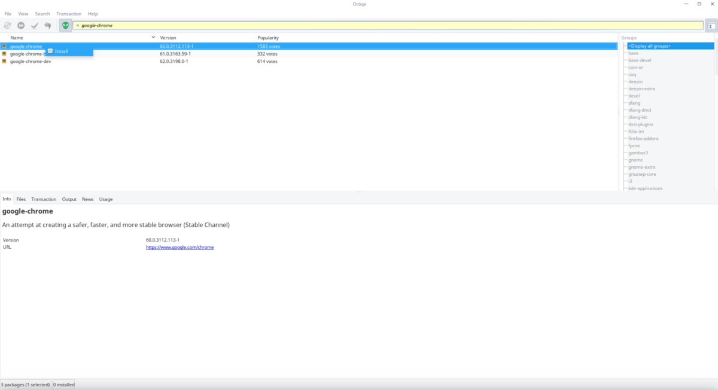Select the fcitx-im group

click(x=636, y=132)
